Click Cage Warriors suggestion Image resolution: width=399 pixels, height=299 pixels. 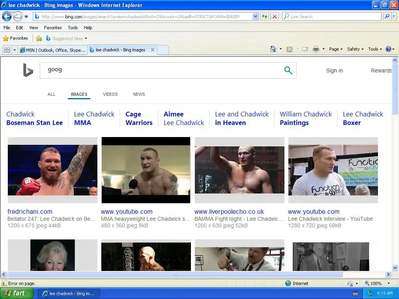coord(139,118)
